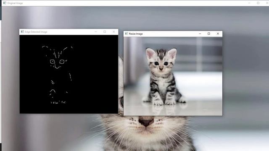Viewport: 269px width, 151px height.
Task: Close the Edge Detected Image window
Action: pyautogui.click(x=114, y=32)
